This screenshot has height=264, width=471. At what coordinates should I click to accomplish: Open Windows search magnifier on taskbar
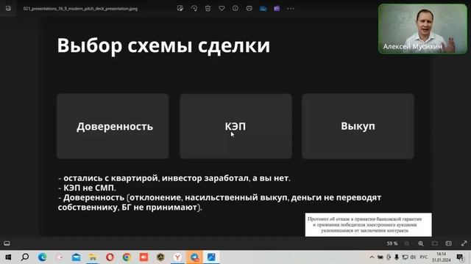tap(25, 257)
